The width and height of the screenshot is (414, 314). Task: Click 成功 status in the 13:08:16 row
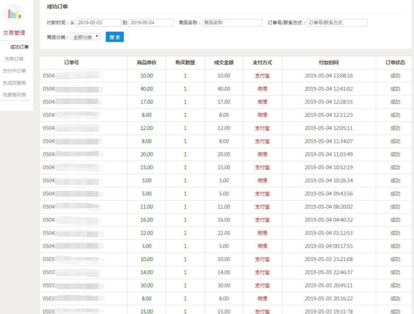(395, 76)
